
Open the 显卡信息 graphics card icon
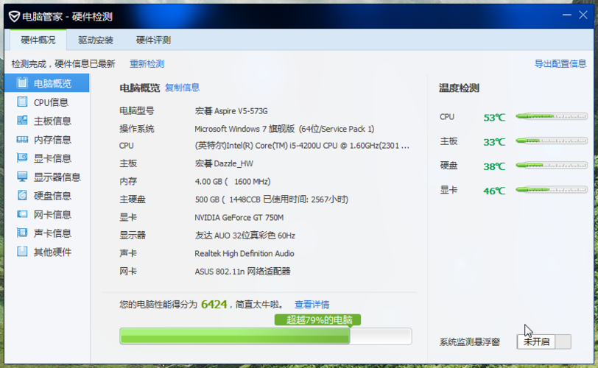click(22, 158)
